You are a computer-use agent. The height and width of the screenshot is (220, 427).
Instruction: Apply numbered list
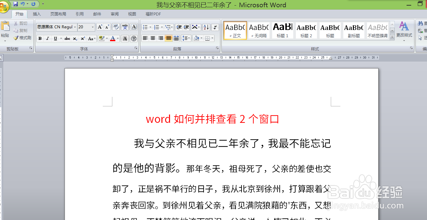point(157,27)
